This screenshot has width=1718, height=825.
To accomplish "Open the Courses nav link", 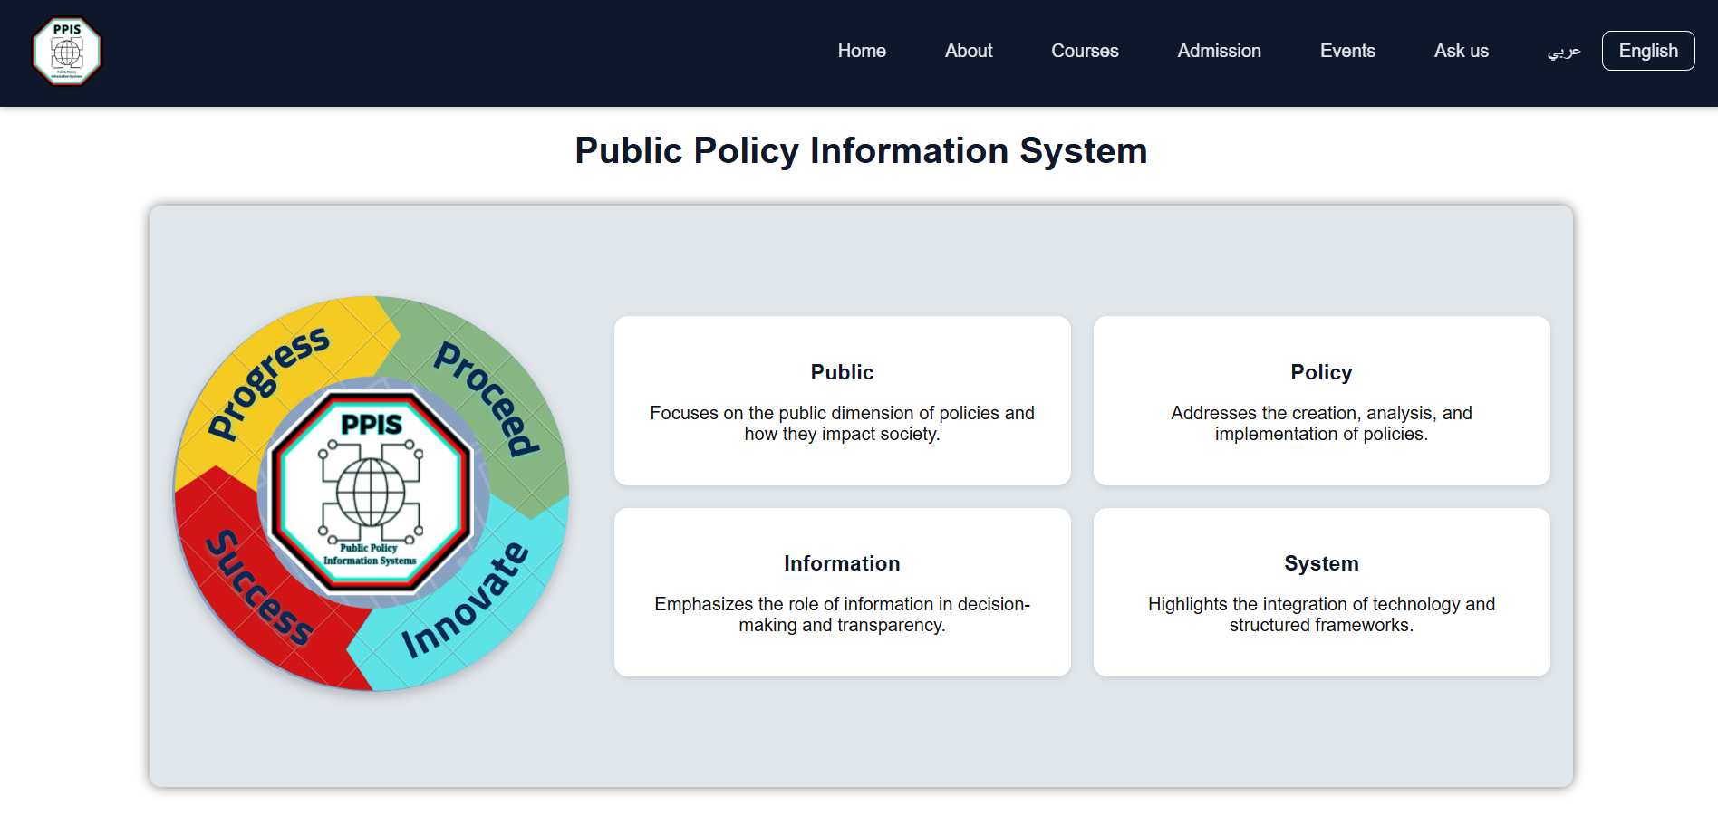I will coord(1084,51).
